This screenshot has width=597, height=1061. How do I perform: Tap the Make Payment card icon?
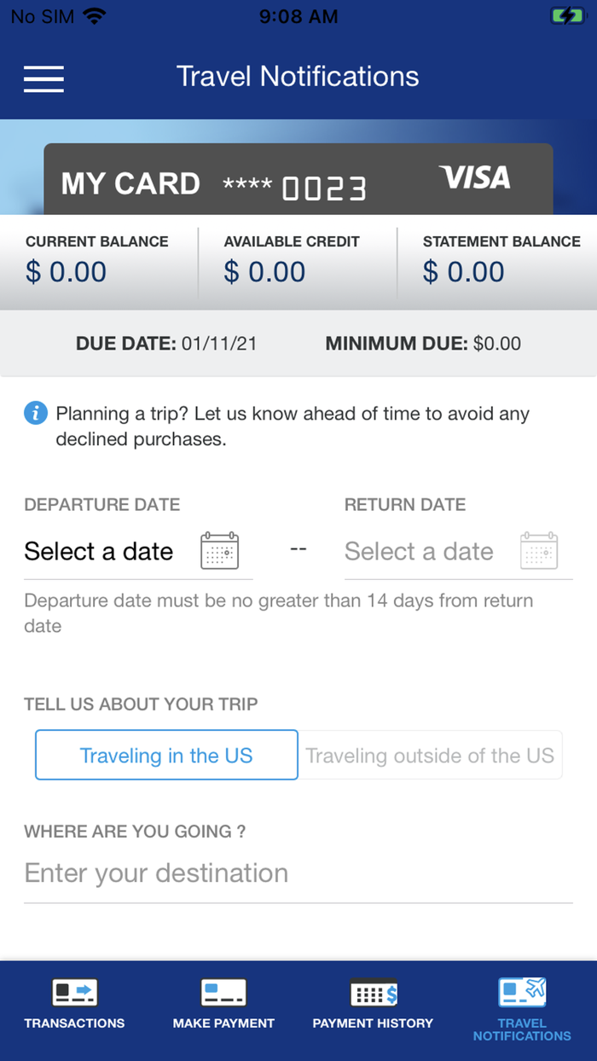[x=223, y=992]
